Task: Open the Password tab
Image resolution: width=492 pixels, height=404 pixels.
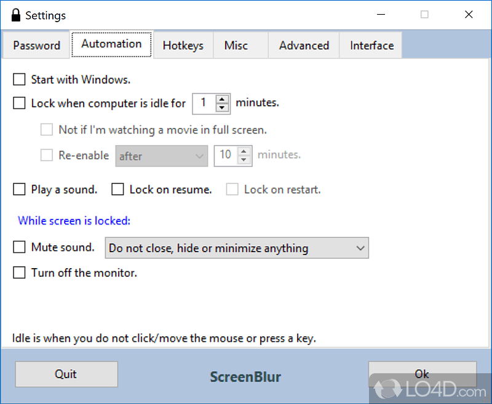Action: click(36, 45)
